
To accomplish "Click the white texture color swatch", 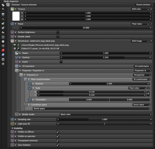I will (16, 16).
